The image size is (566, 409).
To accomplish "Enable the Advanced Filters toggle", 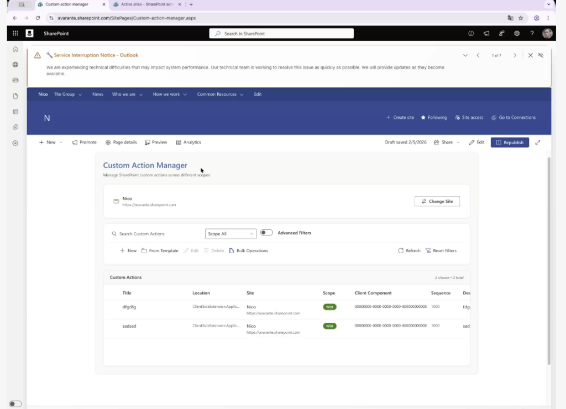I will [x=266, y=233].
